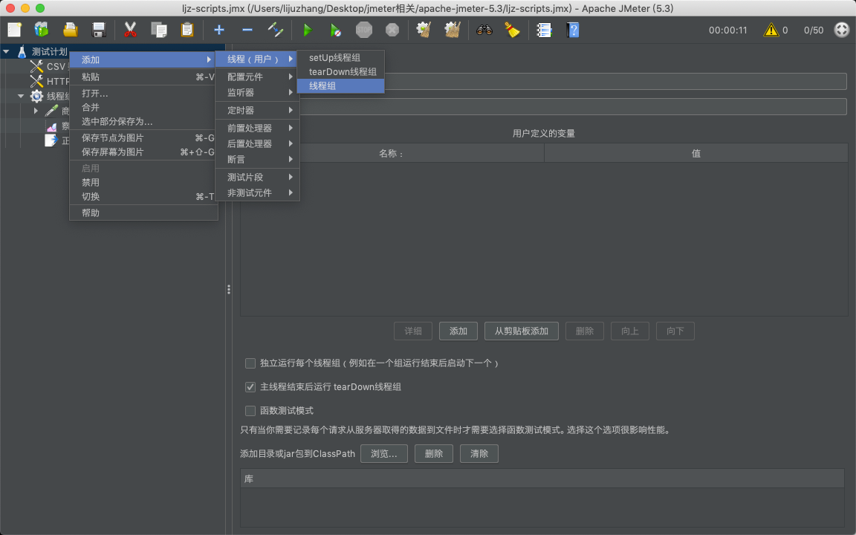Click the New test plan icon
Screen dimensions: 856x535
pos(15,30)
